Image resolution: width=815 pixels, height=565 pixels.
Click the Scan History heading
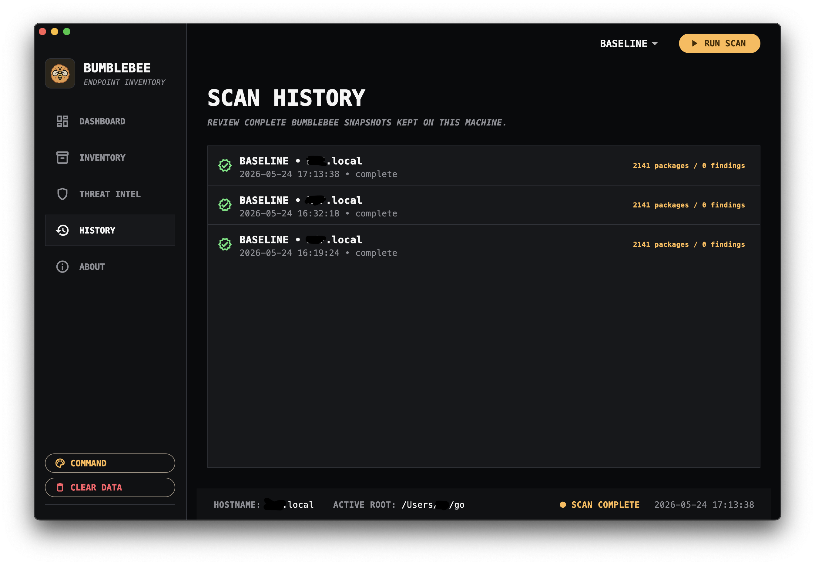(286, 98)
